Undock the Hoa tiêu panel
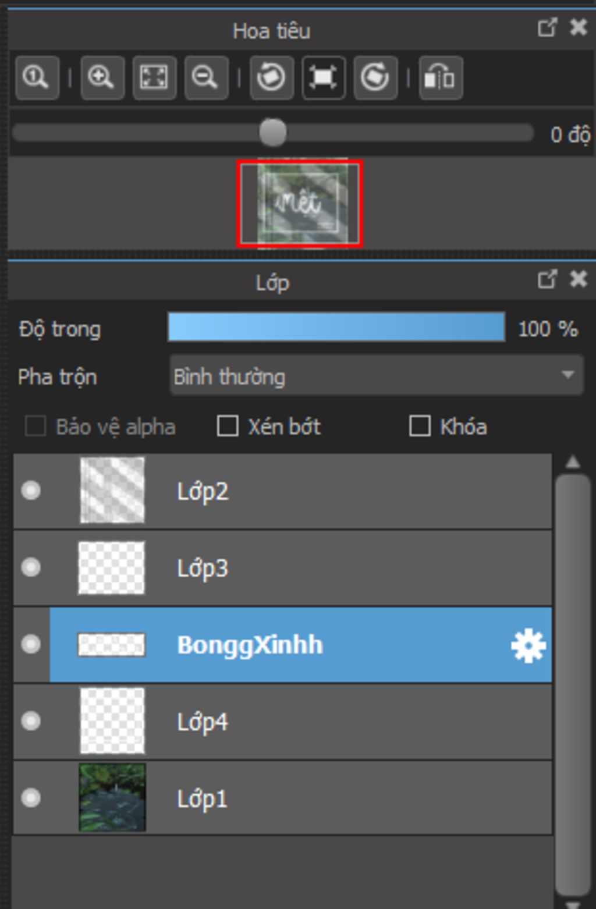Screen dimensions: 596x909 click(547, 27)
